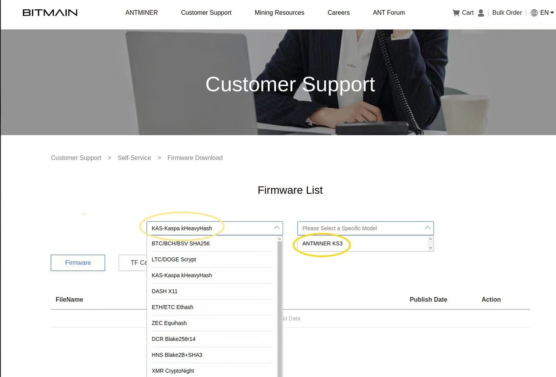Screen dimensions: 556x377
Task: Select ETH/ETC Ethash option
Action: 212,307
